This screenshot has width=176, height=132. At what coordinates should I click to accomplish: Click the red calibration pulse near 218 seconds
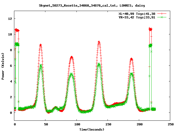(x=150, y=29)
